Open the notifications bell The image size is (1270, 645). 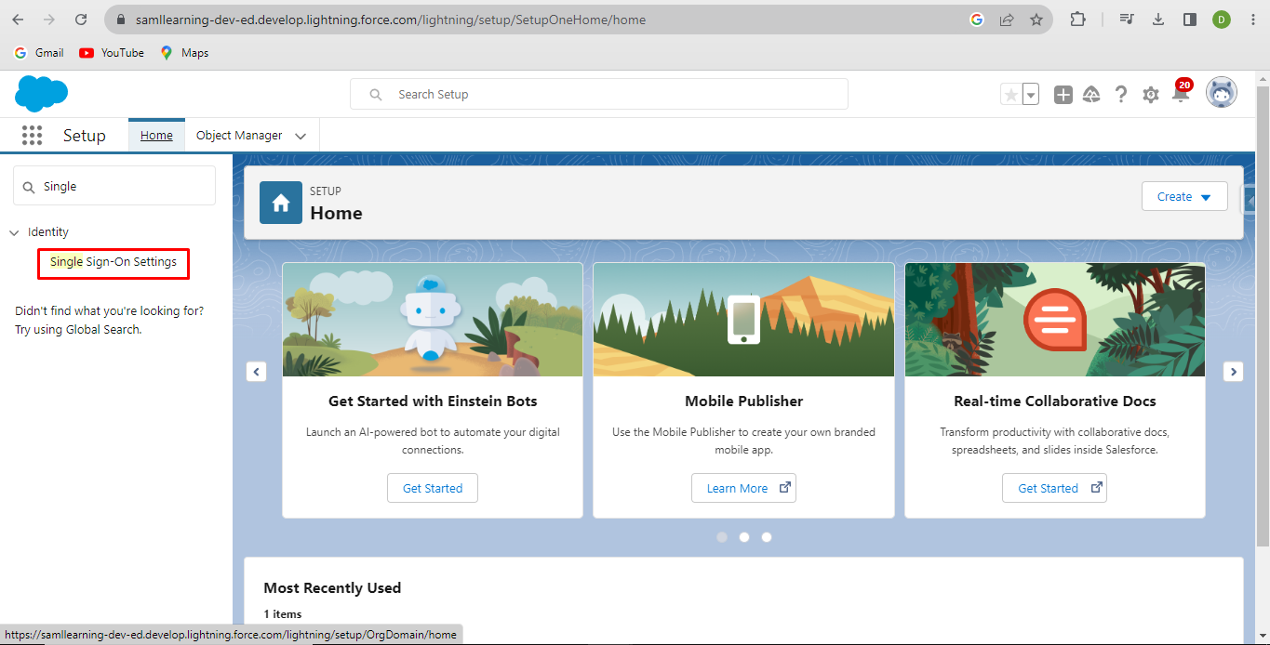(1180, 94)
